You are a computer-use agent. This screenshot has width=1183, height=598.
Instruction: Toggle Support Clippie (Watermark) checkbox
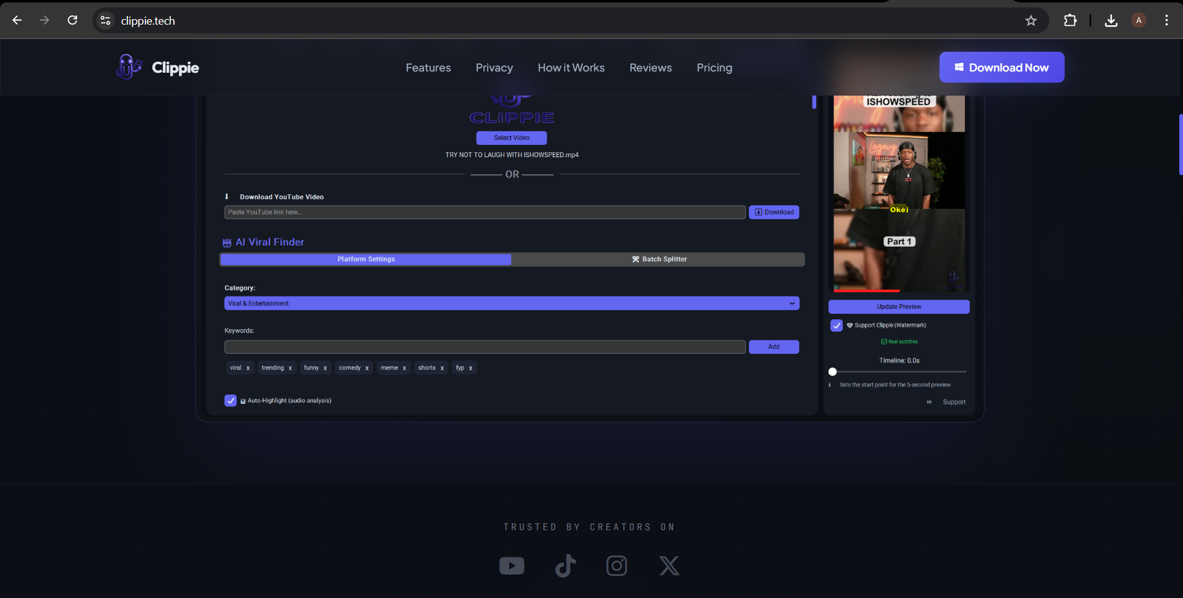tap(837, 325)
